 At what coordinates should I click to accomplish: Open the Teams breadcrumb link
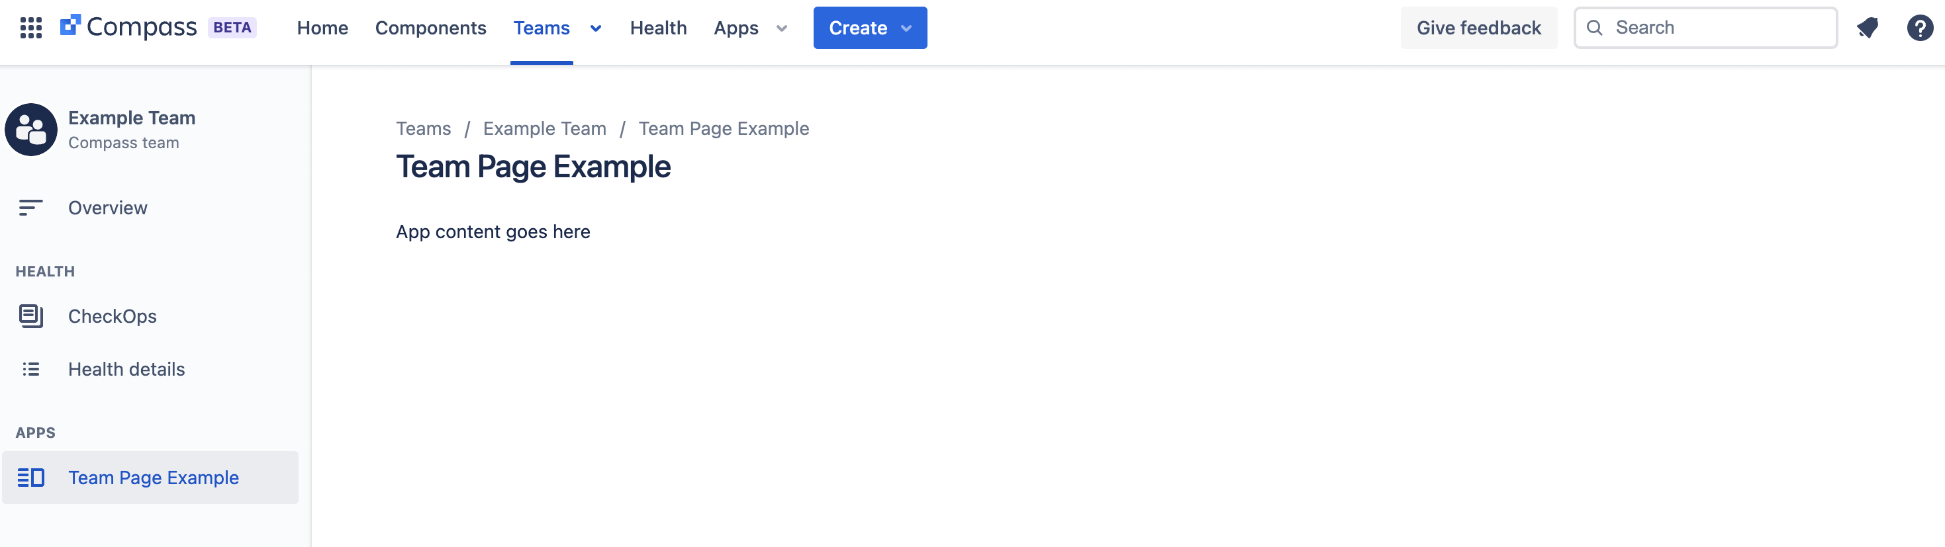click(423, 128)
